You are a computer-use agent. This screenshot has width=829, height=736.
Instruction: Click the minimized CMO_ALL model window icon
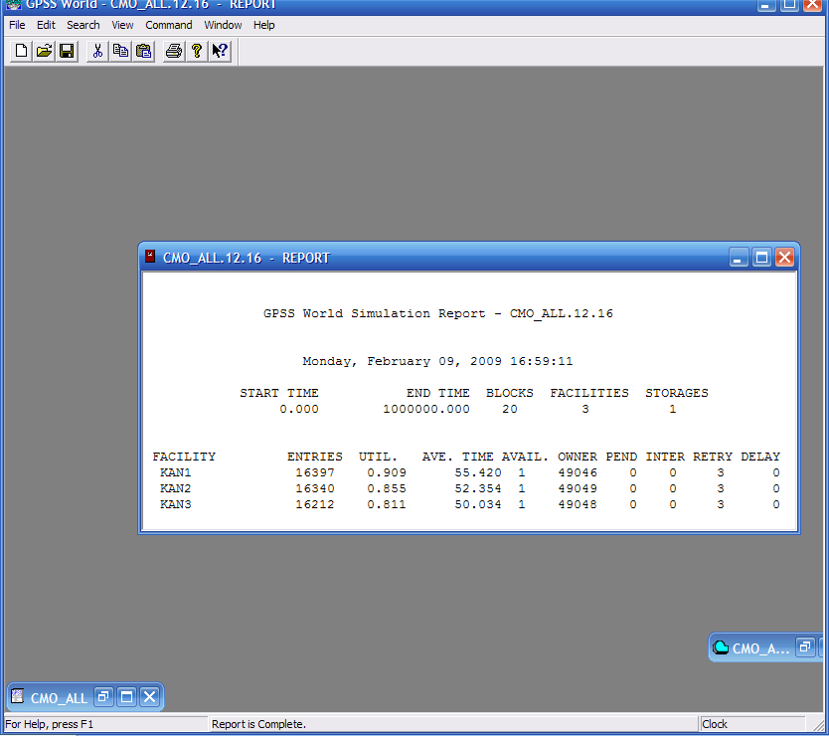pyautogui.click(x=18, y=696)
